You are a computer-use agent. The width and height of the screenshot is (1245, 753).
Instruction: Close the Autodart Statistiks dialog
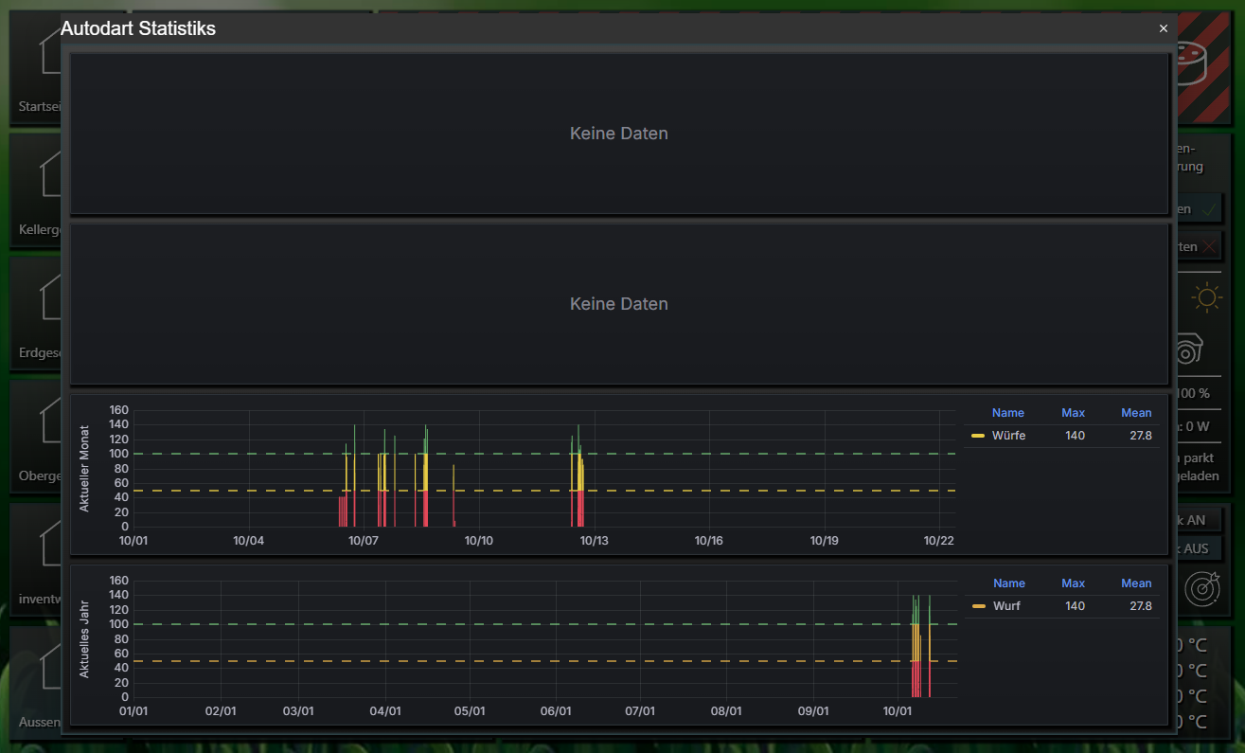click(x=1164, y=28)
